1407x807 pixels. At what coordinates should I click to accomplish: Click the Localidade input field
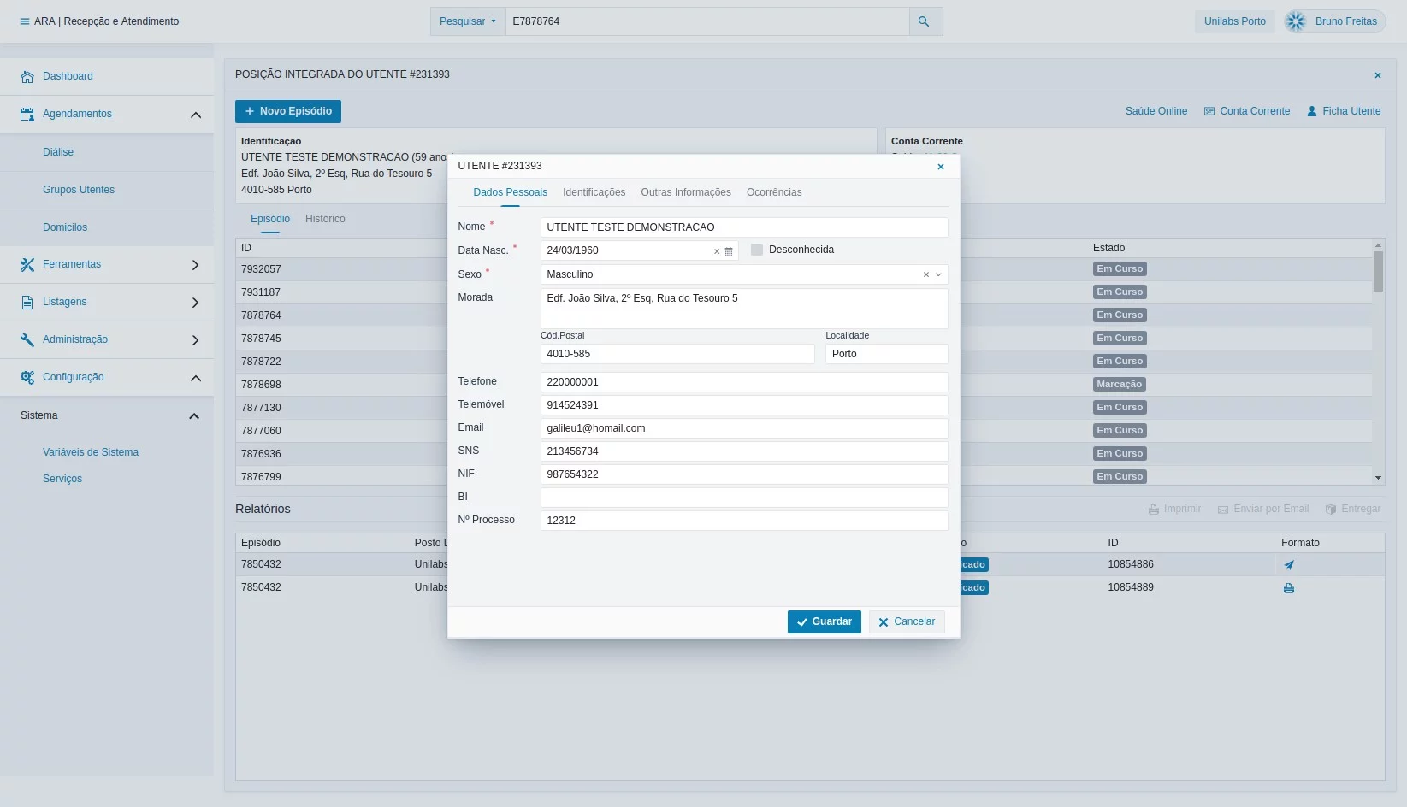887,354
